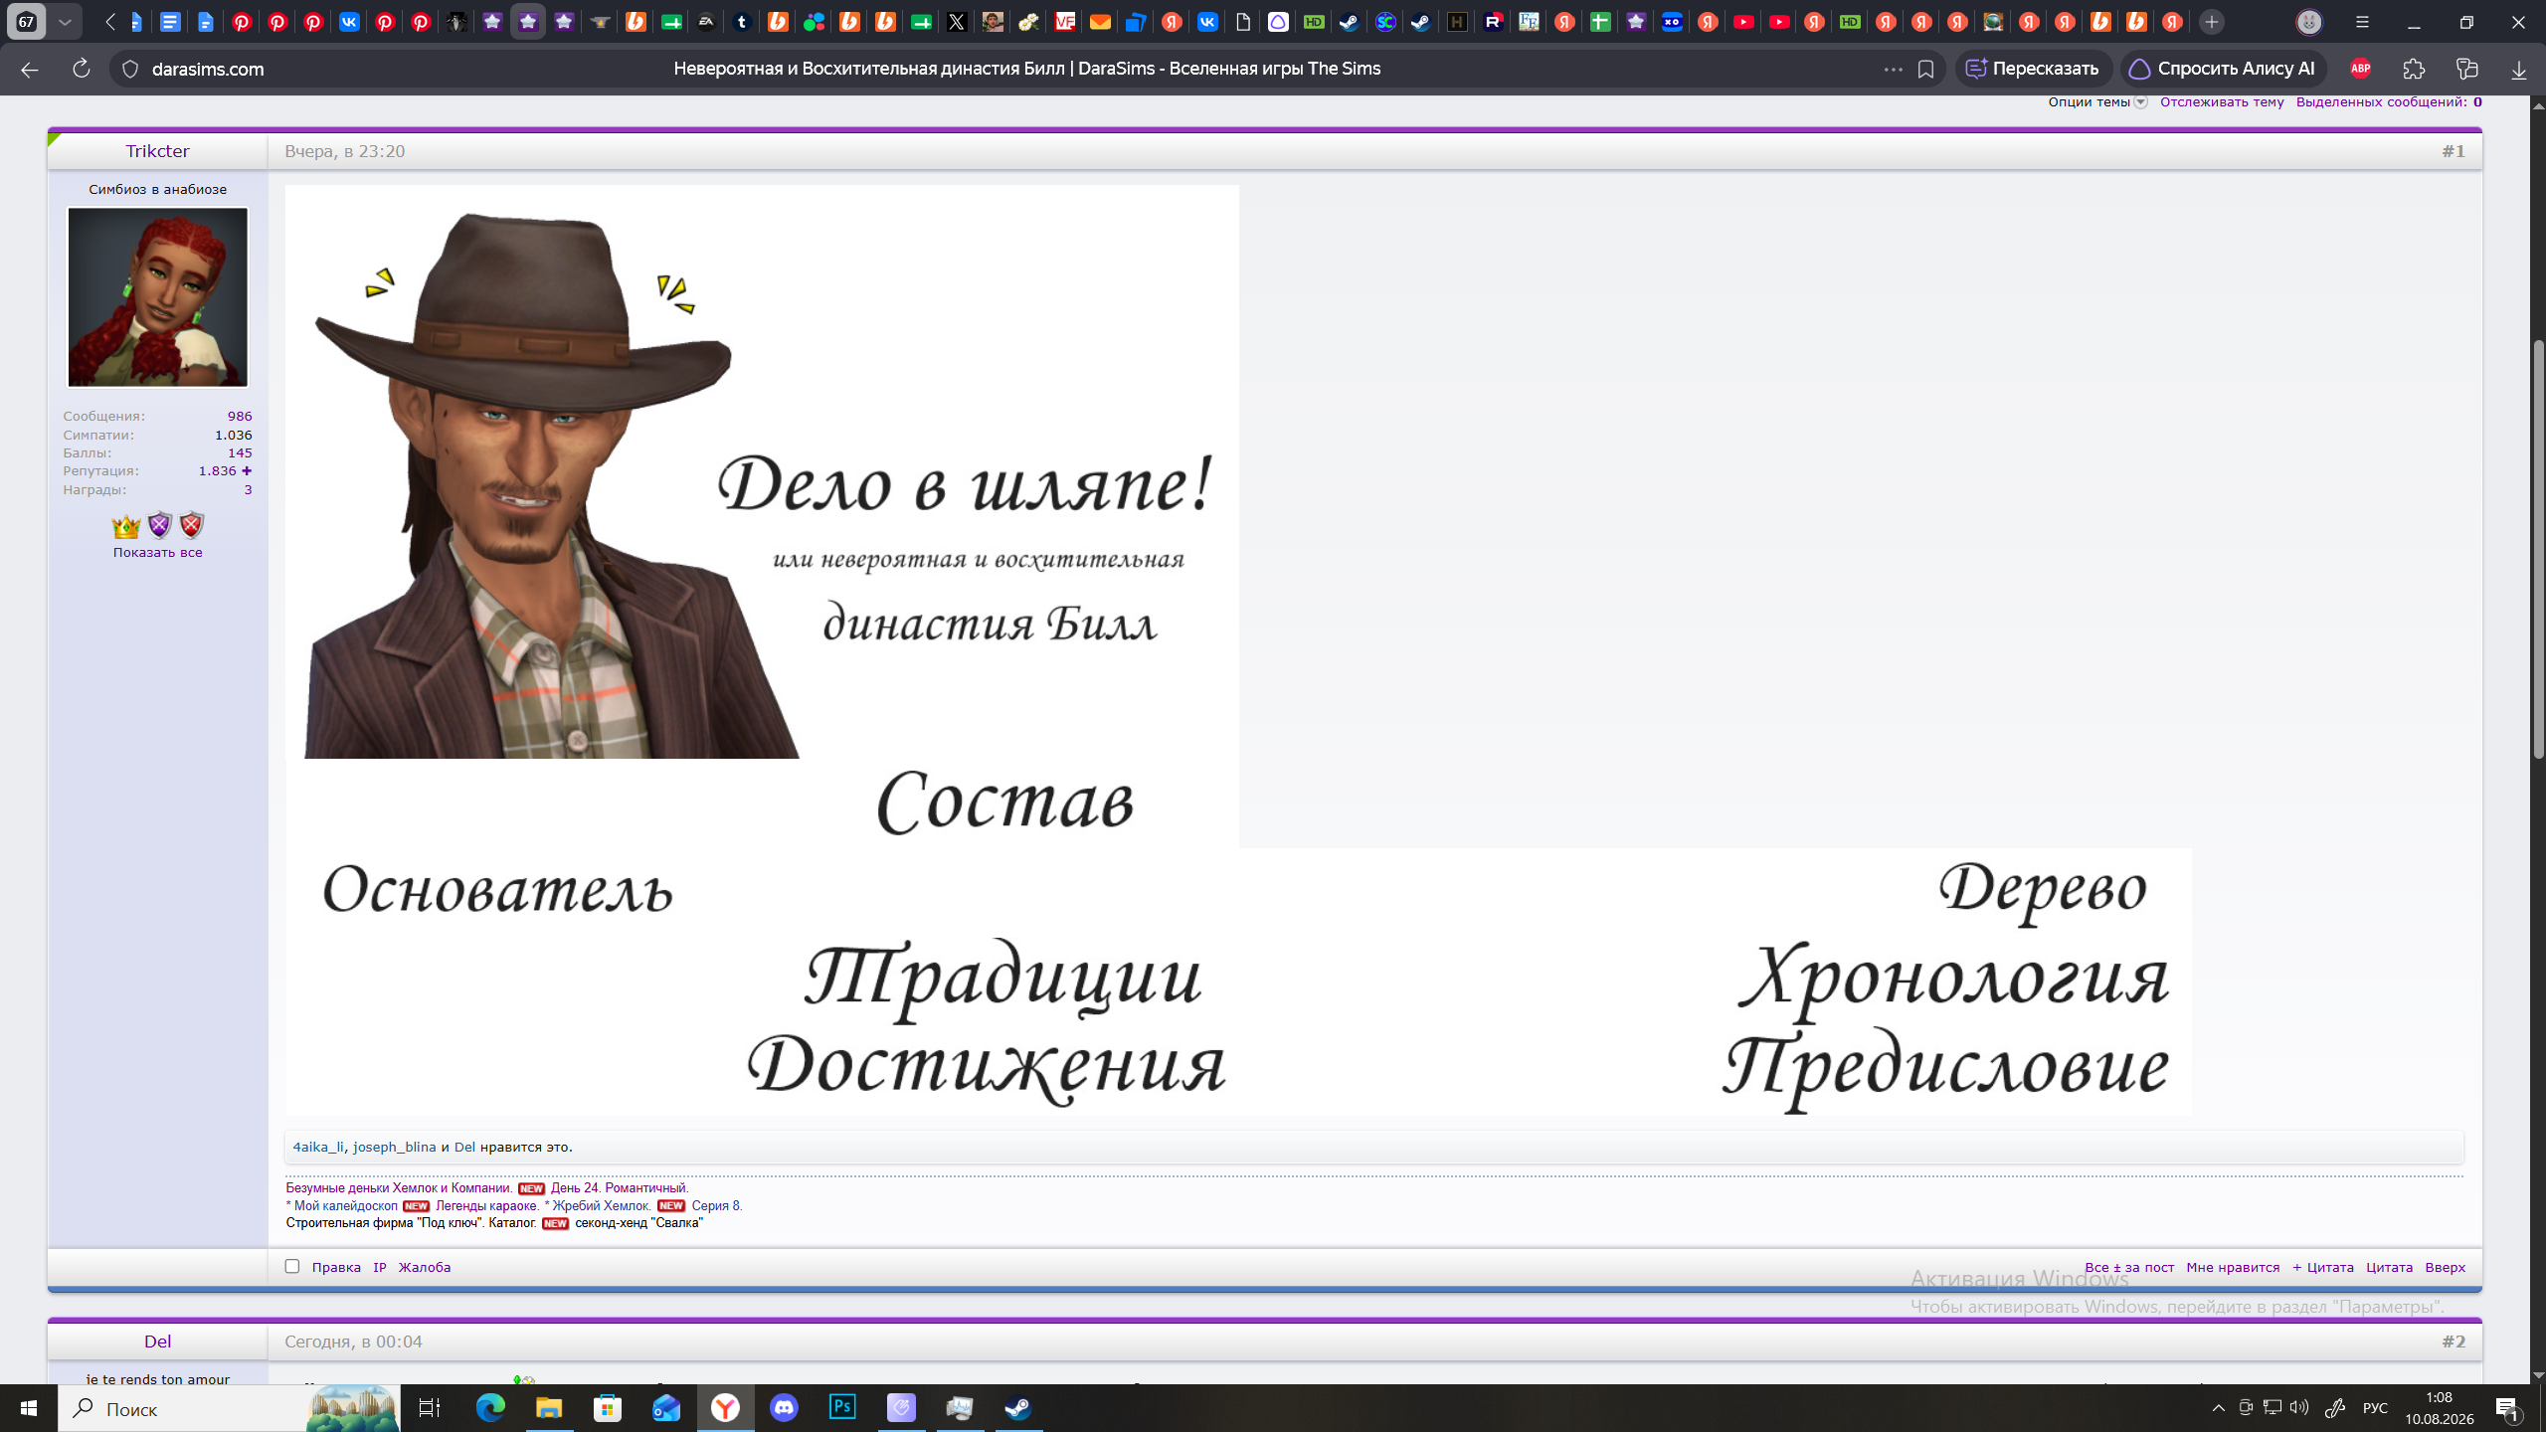Go back using the browser back arrow
The height and width of the screenshot is (1432, 2546).
pyautogui.click(x=30, y=69)
